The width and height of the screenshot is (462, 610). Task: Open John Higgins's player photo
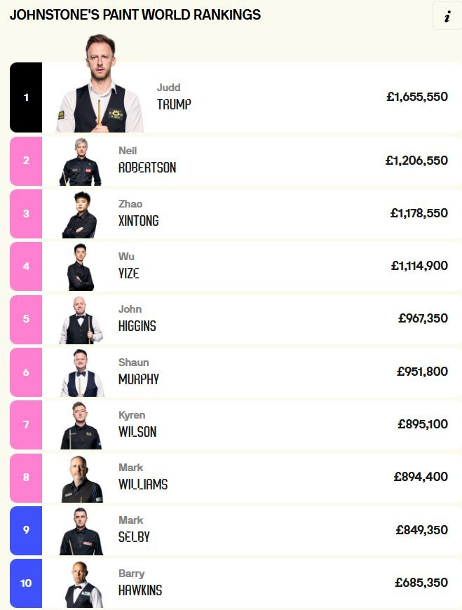click(x=81, y=320)
